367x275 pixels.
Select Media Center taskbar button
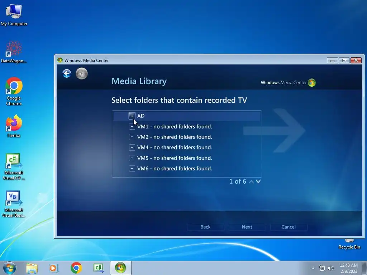tap(120, 268)
